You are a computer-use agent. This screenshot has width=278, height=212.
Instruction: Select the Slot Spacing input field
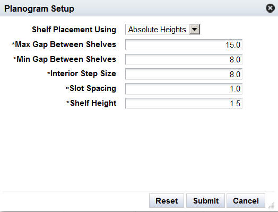click(x=184, y=89)
